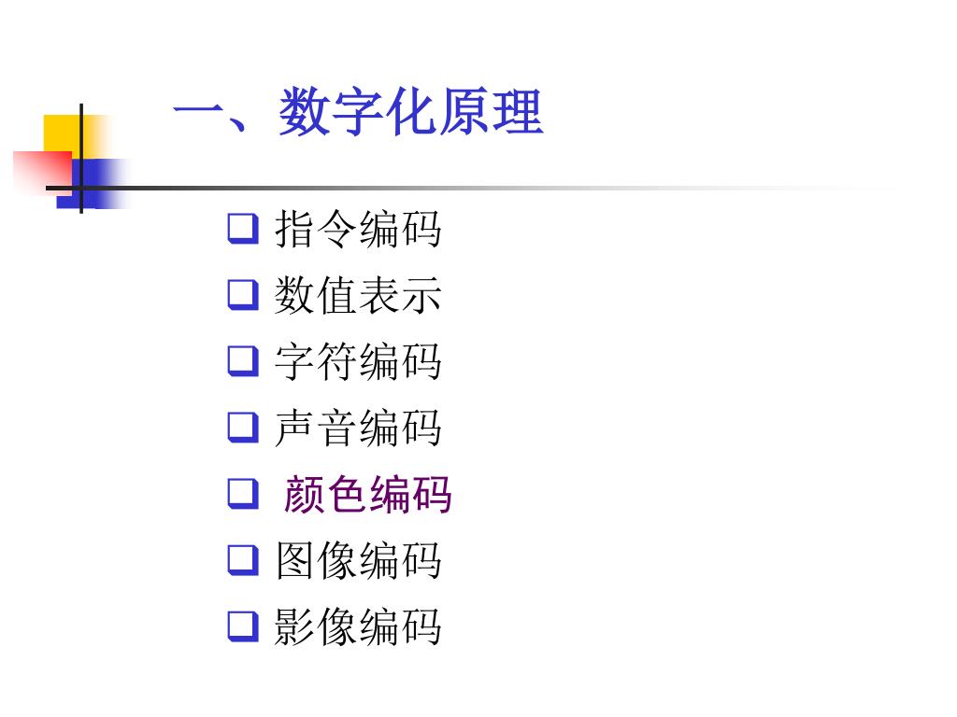Screen dimensions: 957x717
Task: Click the 图像编码 list item text
Action: 358,560
